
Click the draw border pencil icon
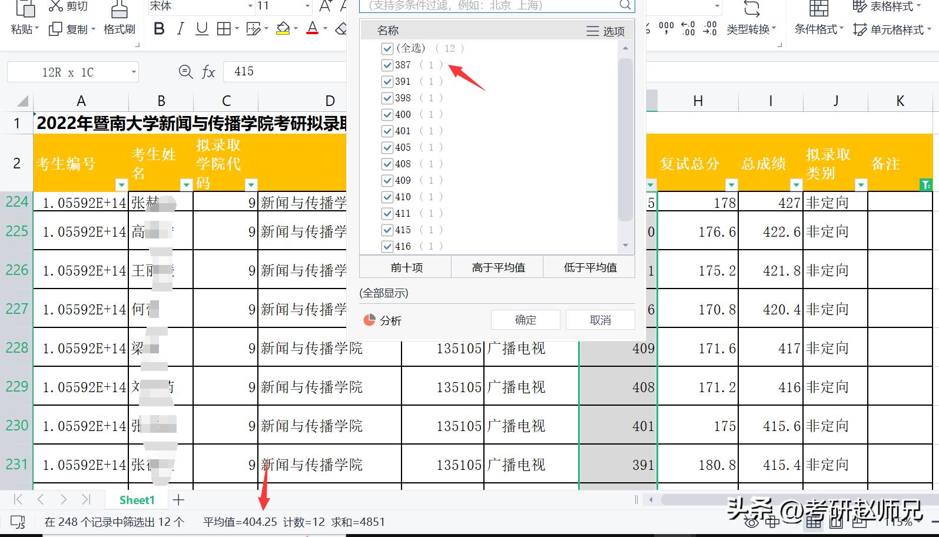pos(253,29)
